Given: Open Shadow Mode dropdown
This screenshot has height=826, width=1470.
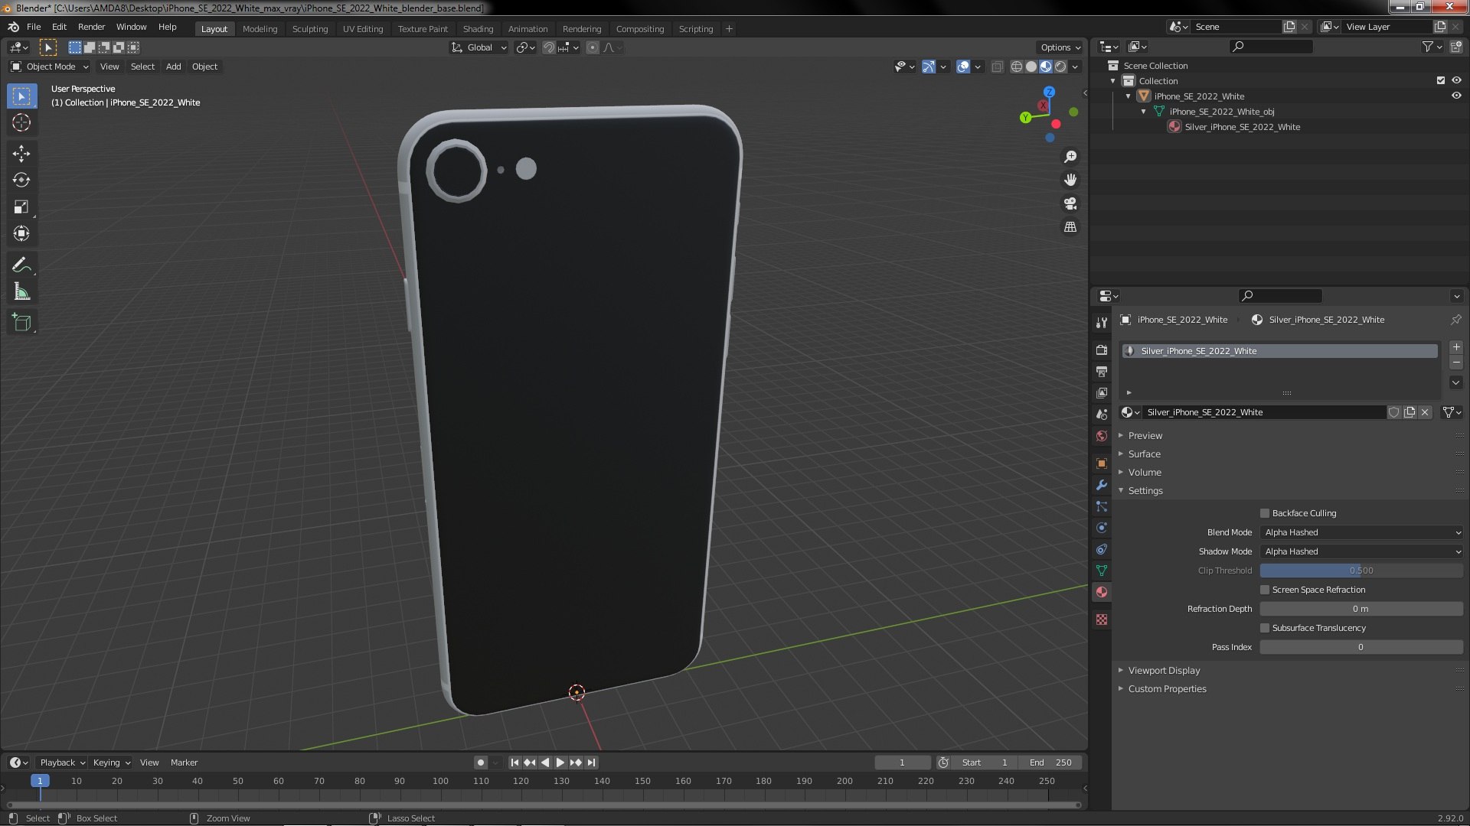Looking at the screenshot, I should [1361, 551].
